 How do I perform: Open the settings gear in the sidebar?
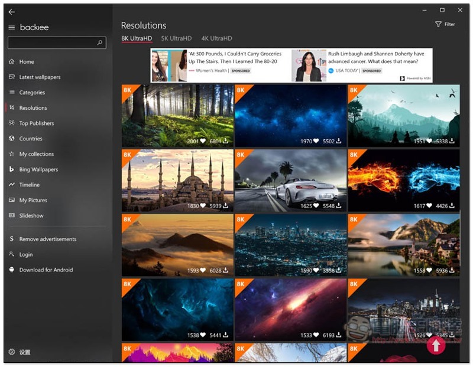12,352
